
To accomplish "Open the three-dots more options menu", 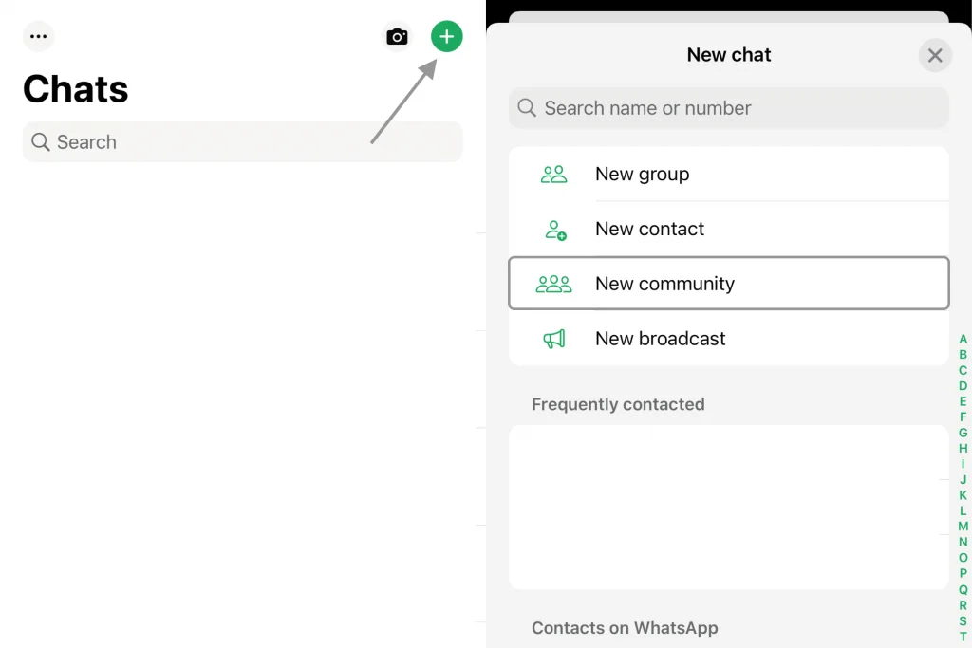I will point(38,37).
